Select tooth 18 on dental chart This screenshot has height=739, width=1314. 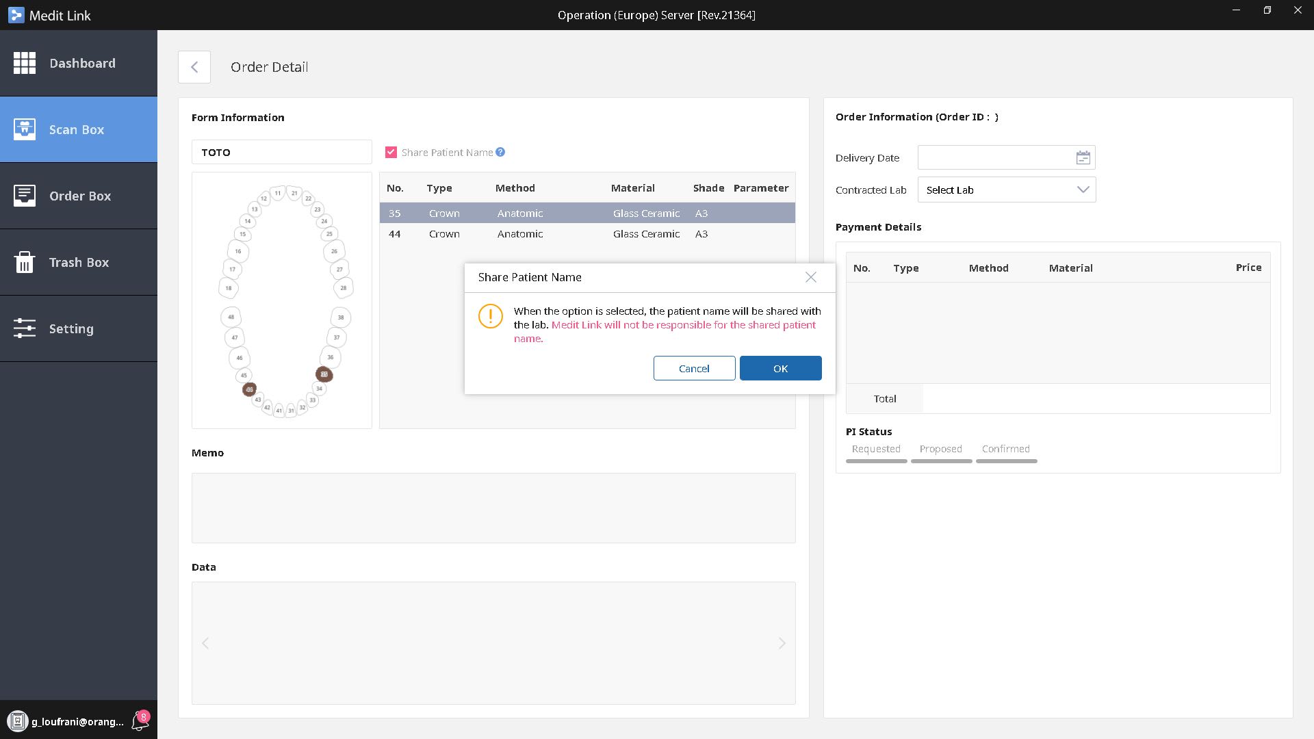(x=229, y=288)
